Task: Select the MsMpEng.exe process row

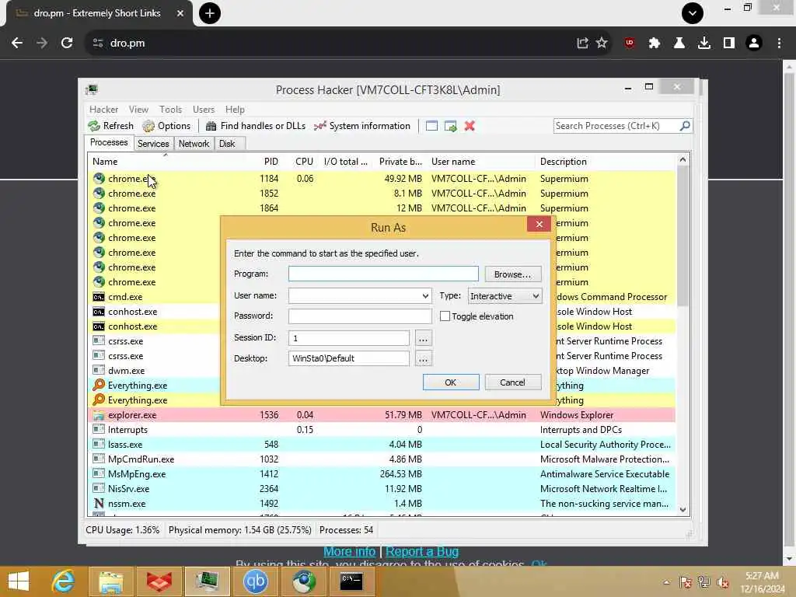Action: pos(382,474)
